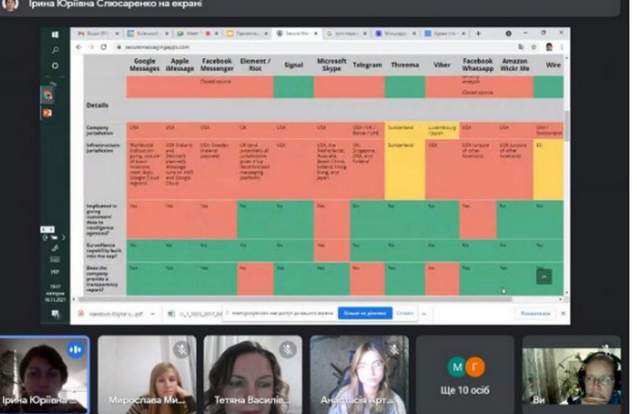This screenshot has width=637, height=414.
Task: Click muted mic icon on Анастасія's tile
Action: 394,350
